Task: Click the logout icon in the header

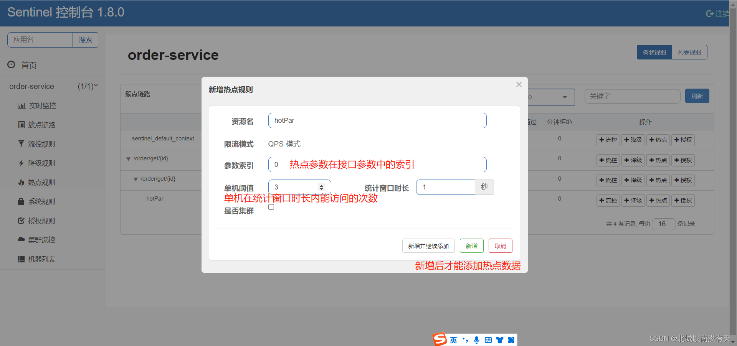Action: point(710,14)
